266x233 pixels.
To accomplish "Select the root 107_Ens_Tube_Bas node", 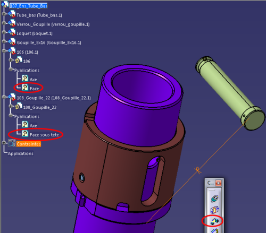I will [x=29, y=6].
